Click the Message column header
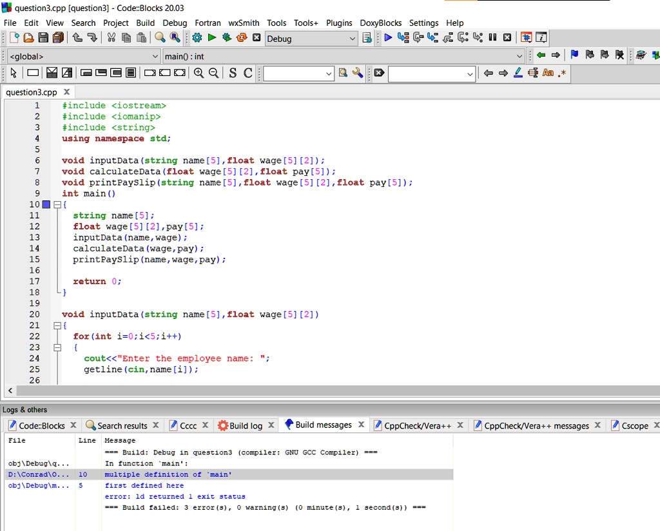This screenshot has height=531, width=660. click(277, 441)
